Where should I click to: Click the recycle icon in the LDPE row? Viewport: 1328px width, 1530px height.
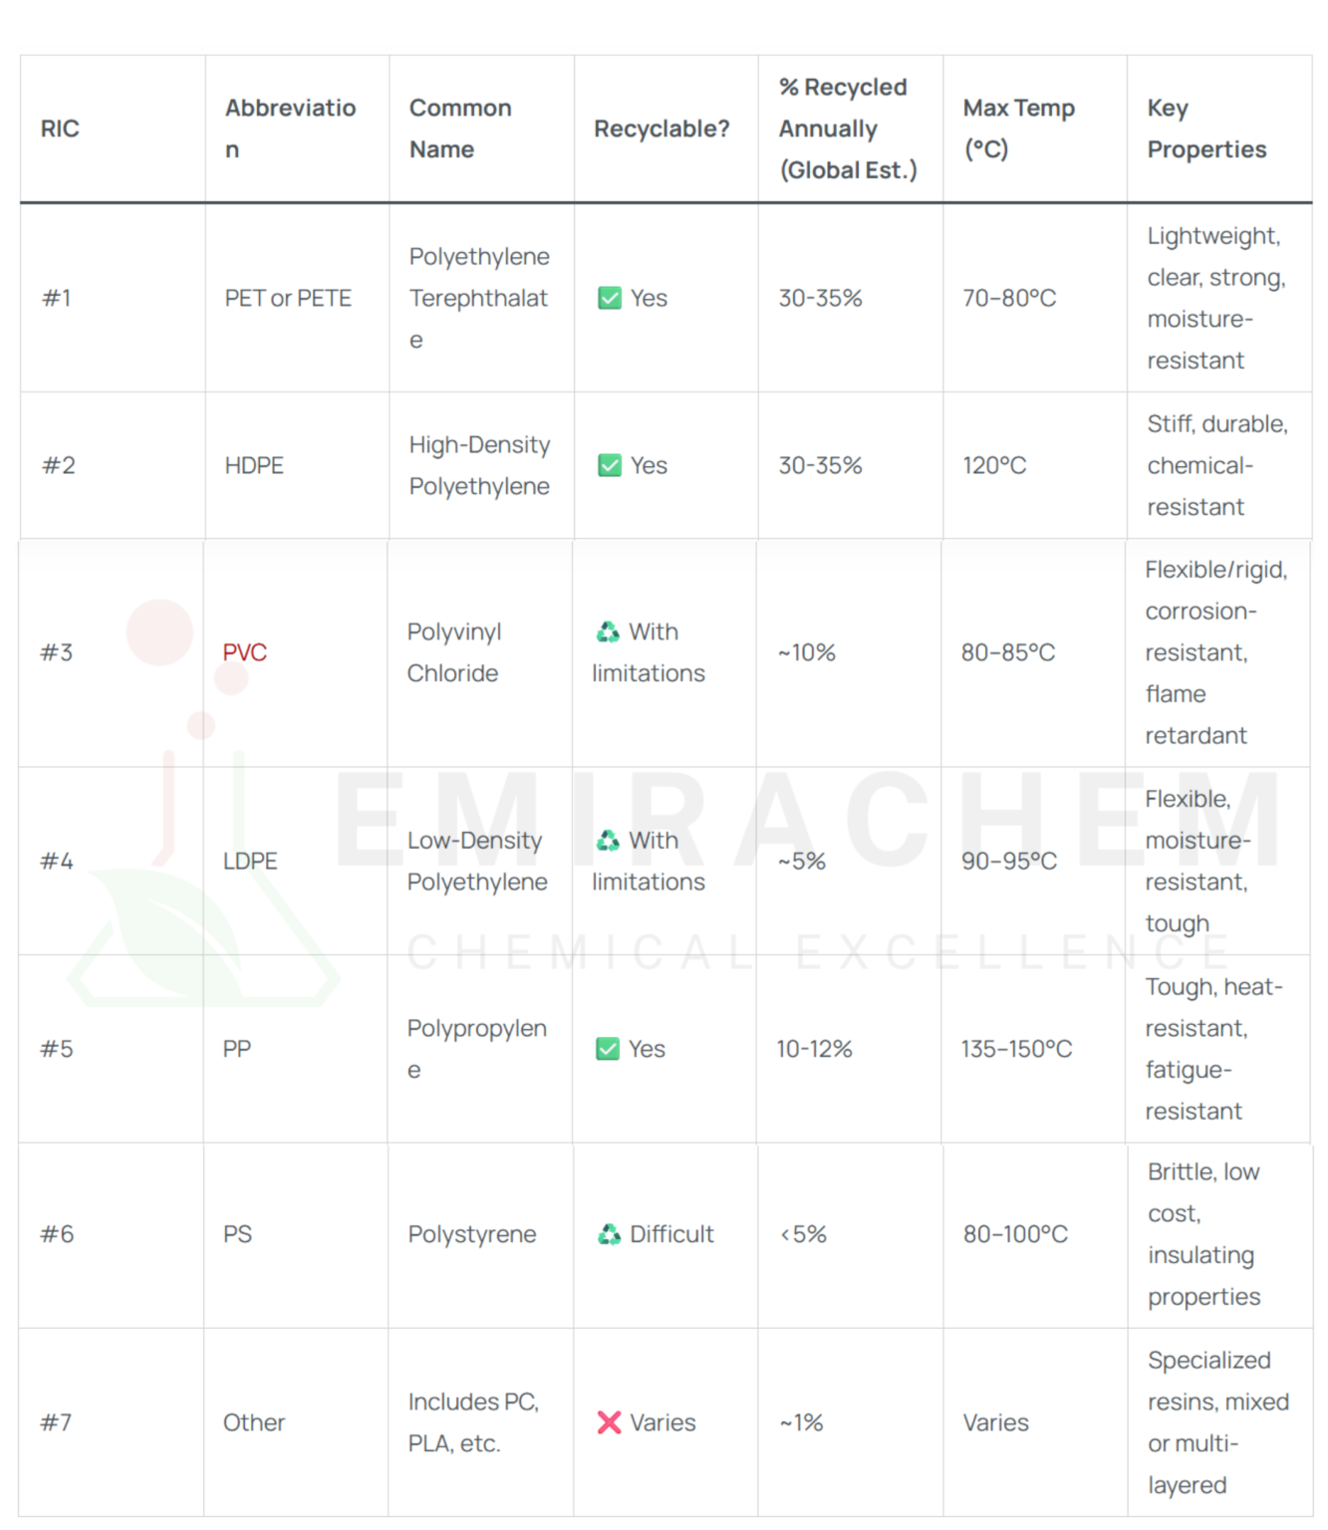point(608,841)
